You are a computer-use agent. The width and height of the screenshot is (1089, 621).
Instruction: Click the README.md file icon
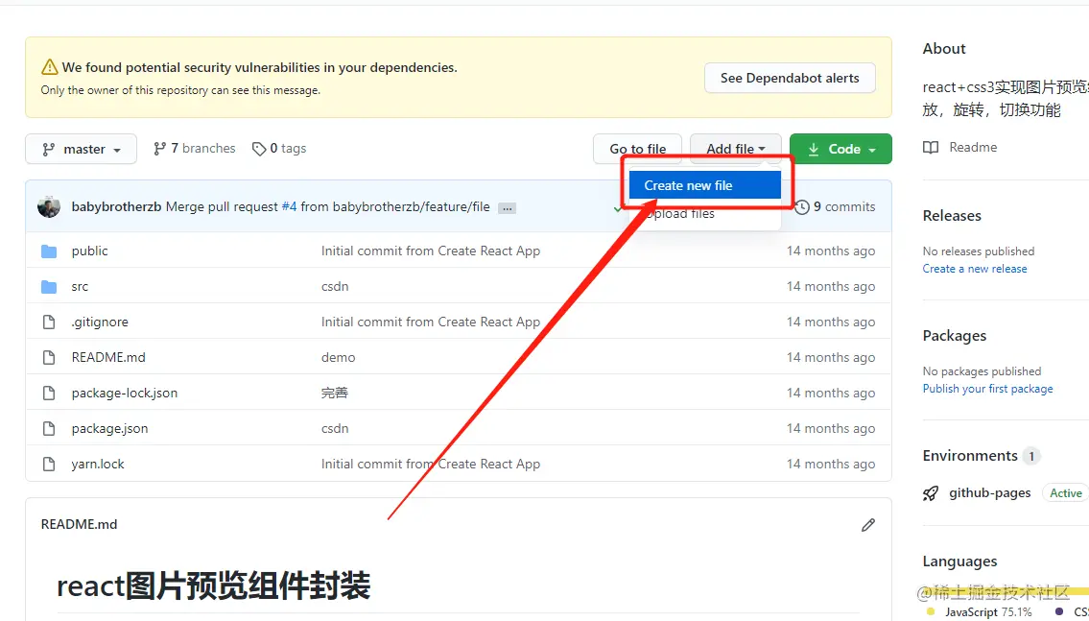click(x=49, y=357)
